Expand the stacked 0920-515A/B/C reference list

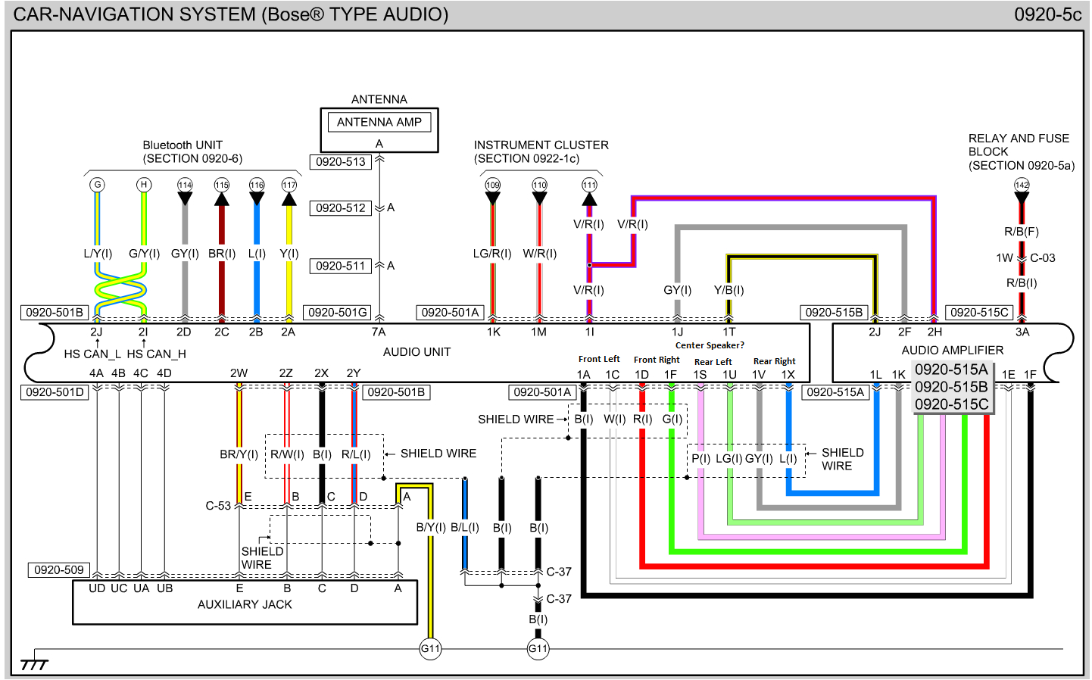(x=953, y=387)
